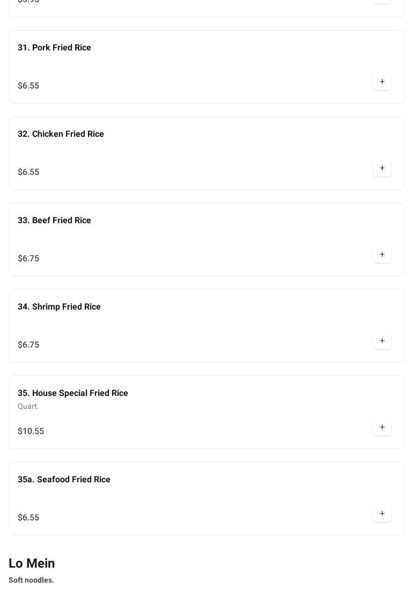Open 35a. Seafood Fried Rice item title
413x595 pixels.
point(64,480)
